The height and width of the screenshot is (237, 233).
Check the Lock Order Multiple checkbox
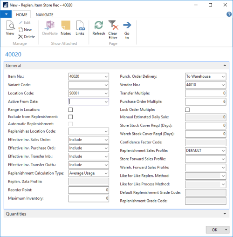187,110
